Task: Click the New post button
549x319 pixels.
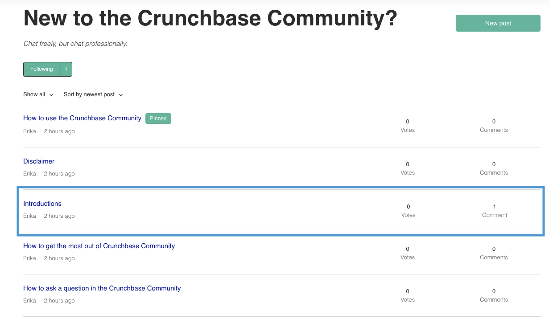Action: tap(498, 23)
